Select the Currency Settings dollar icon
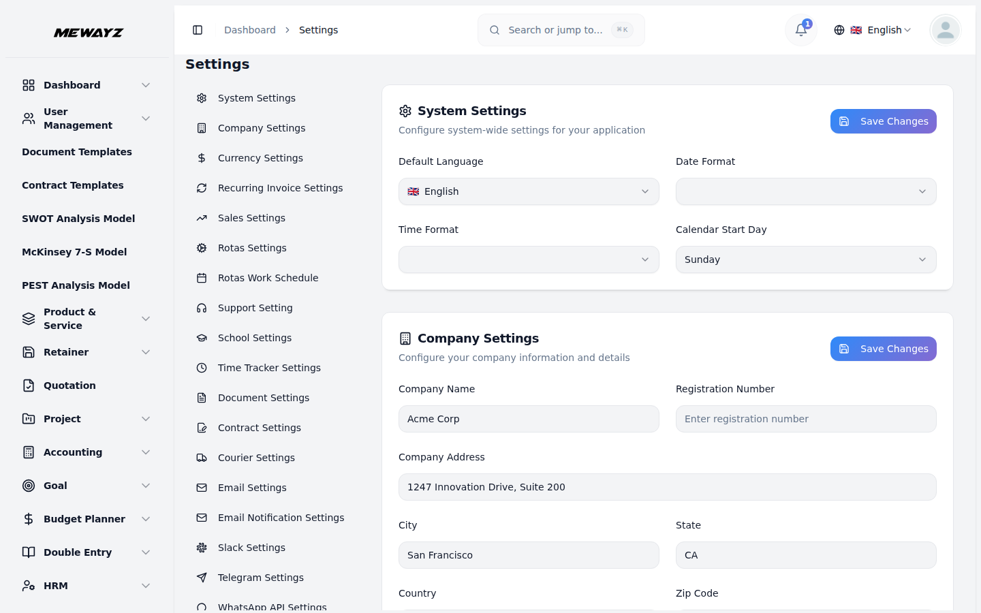The image size is (981, 613). pyautogui.click(x=202, y=157)
